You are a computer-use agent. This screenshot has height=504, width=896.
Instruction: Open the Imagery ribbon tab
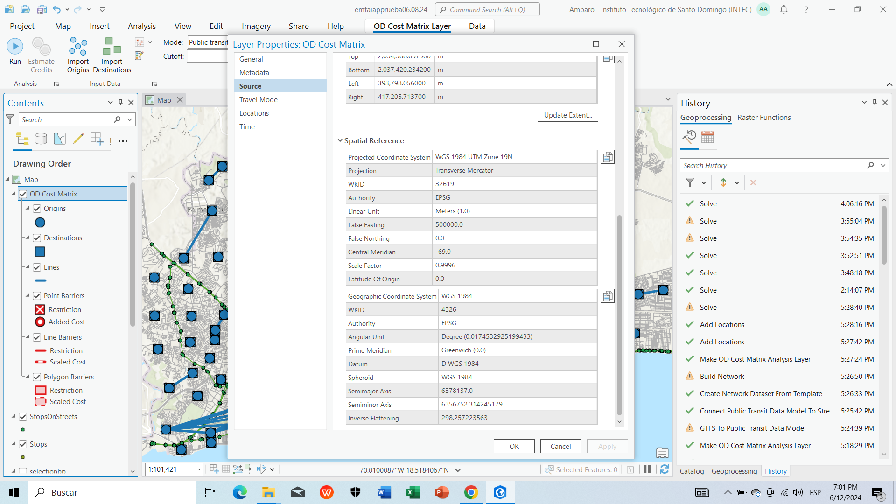256,26
